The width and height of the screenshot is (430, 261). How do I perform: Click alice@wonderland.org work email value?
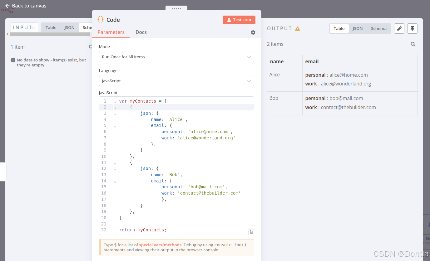[346, 84]
